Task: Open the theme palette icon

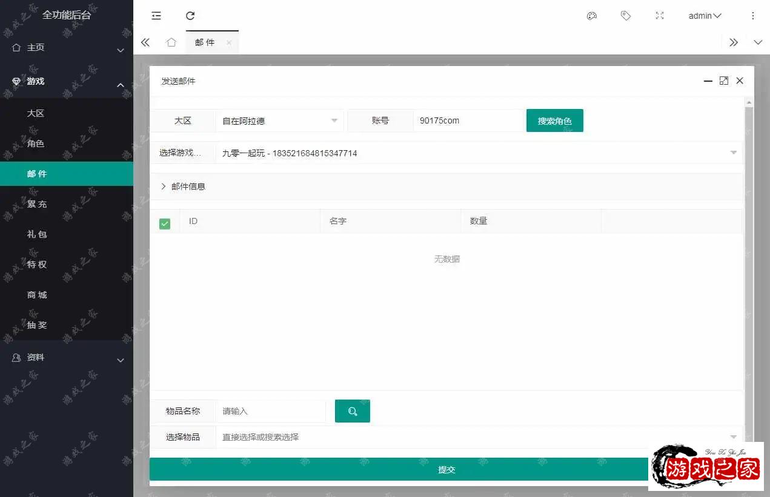Action: pyautogui.click(x=592, y=16)
